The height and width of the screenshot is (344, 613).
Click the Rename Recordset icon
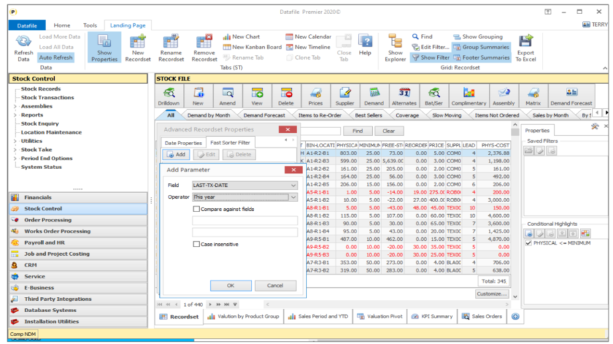(x=171, y=48)
